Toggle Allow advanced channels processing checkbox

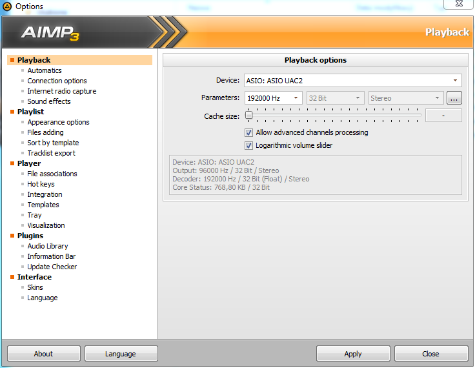point(248,132)
